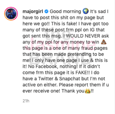Screen dimensions: 115x114
Task: Click the 'Thank you' closing text
Action: click(x=73, y=91)
